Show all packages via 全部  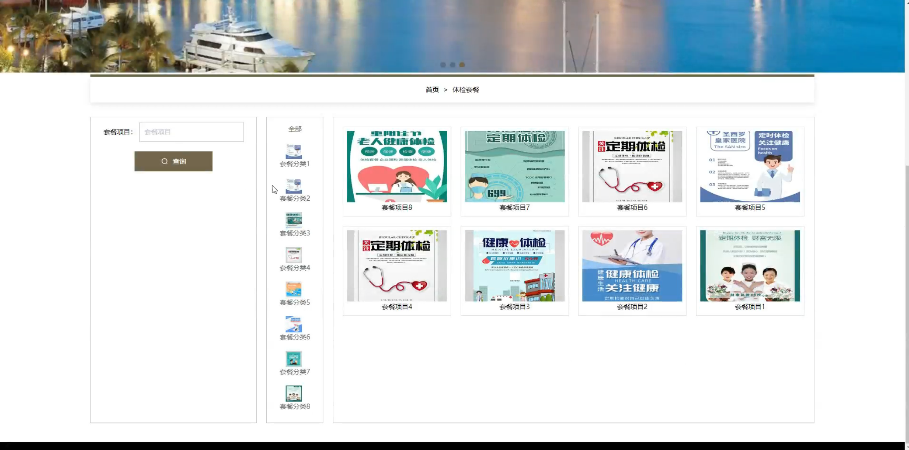coord(295,129)
